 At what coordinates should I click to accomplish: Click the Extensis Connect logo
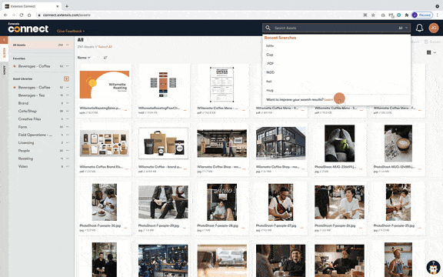28,28
